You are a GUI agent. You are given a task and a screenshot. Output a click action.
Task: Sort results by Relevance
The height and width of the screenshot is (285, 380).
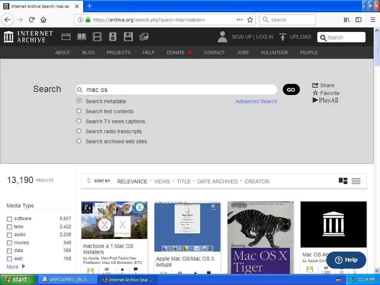(x=132, y=181)
